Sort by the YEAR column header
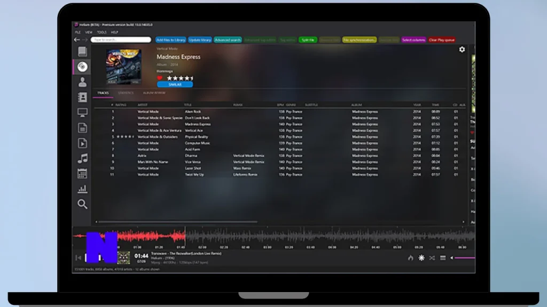 click(x=417, y=105)
